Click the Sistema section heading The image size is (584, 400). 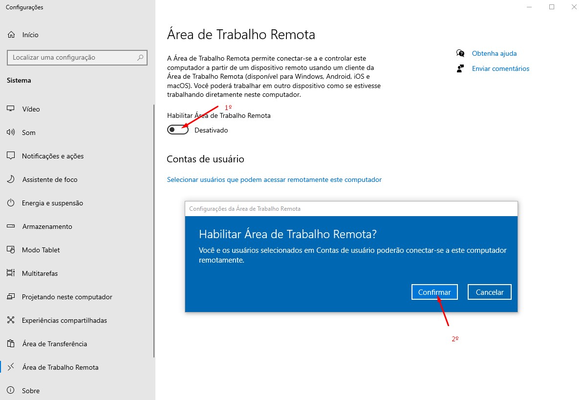point(19,80)
